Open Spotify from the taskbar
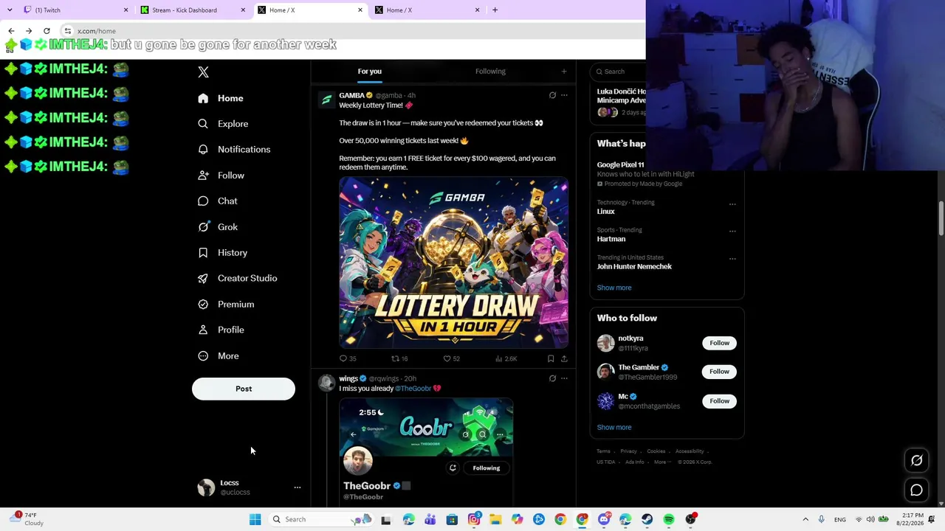 (669, 519)
